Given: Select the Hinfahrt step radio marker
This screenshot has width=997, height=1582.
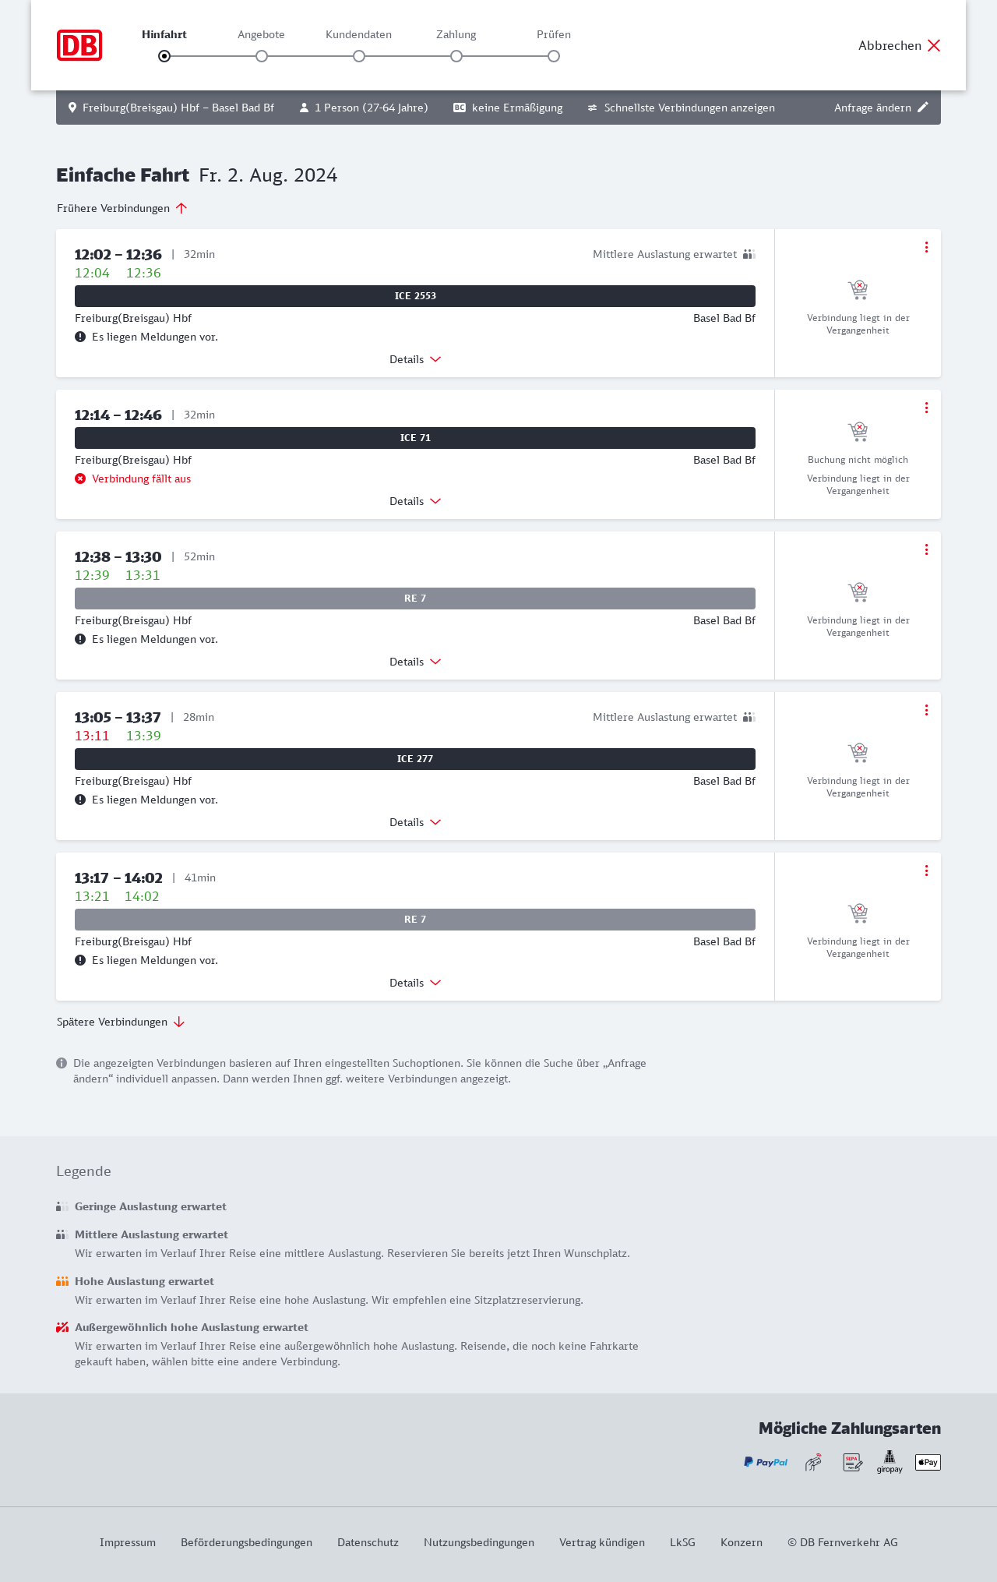Looking at the screenshot, I should click(x=164, y=56).
